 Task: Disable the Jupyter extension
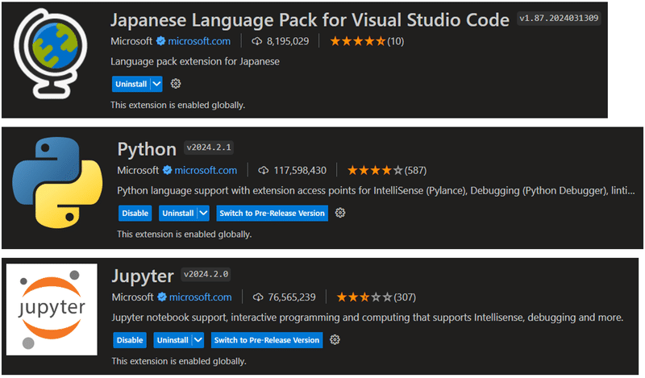point(130,340)
